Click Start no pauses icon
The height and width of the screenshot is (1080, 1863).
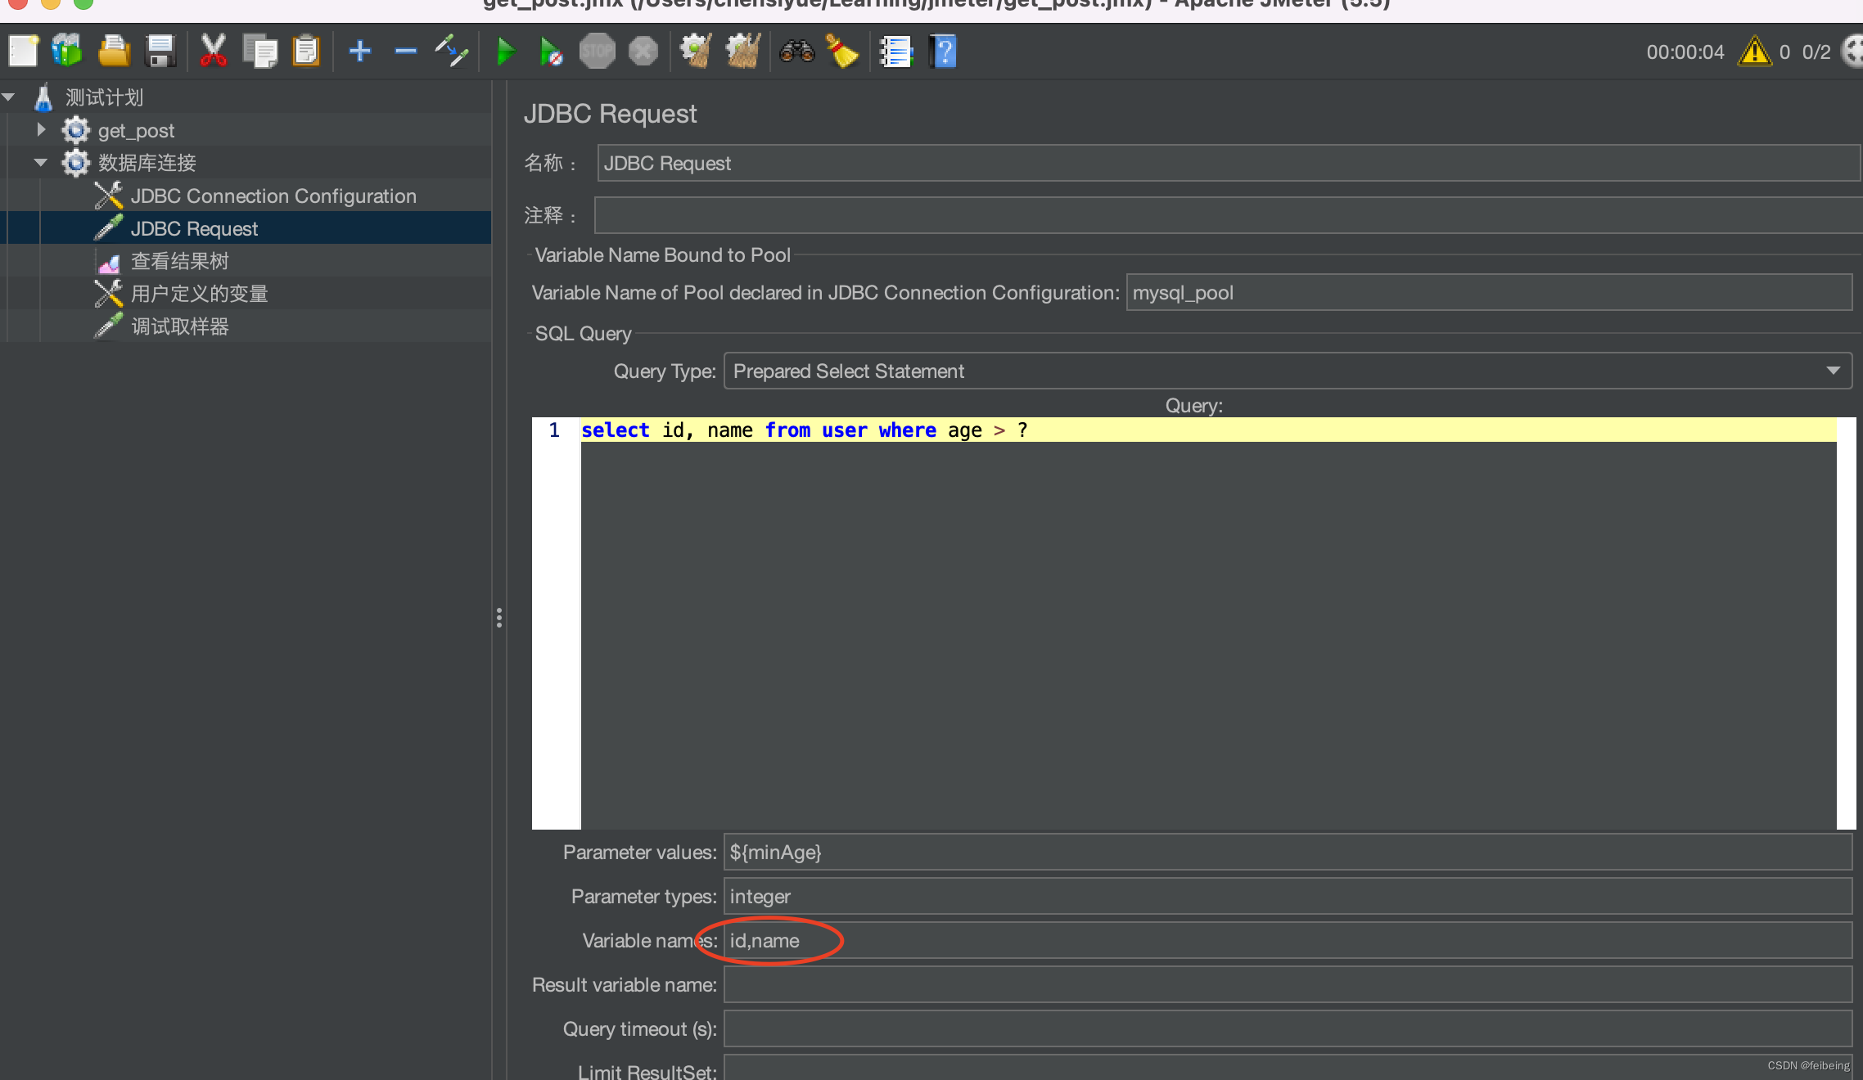pos(551,52)
